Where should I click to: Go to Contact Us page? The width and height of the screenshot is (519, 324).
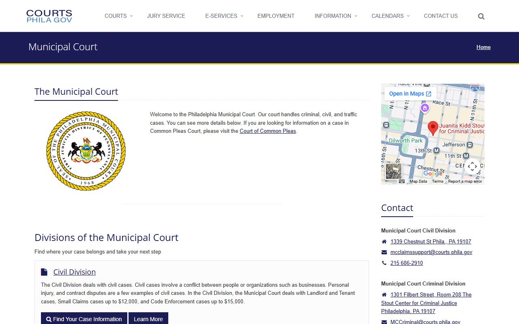[x=441, y=16]
